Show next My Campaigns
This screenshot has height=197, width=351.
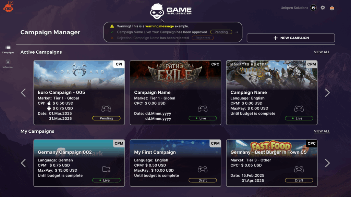coord(327,163)
